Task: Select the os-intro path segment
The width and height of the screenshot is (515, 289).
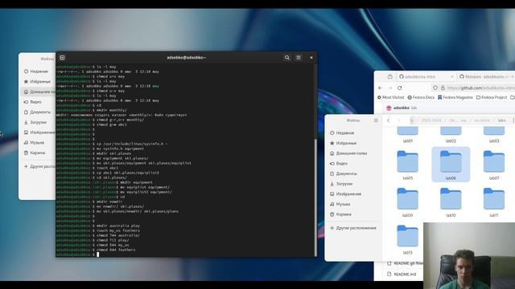Action: point(482,120)
